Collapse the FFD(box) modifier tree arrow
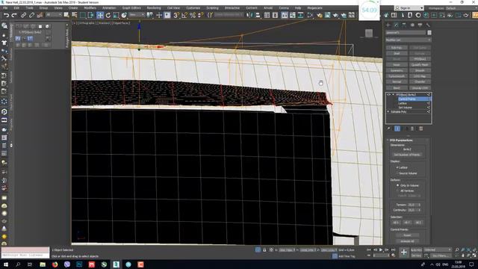The height and width of the screenshot is (269, 478). 394,95
